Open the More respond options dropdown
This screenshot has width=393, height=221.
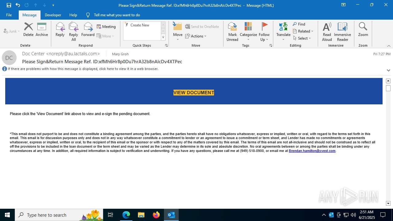tap(105, 36)
